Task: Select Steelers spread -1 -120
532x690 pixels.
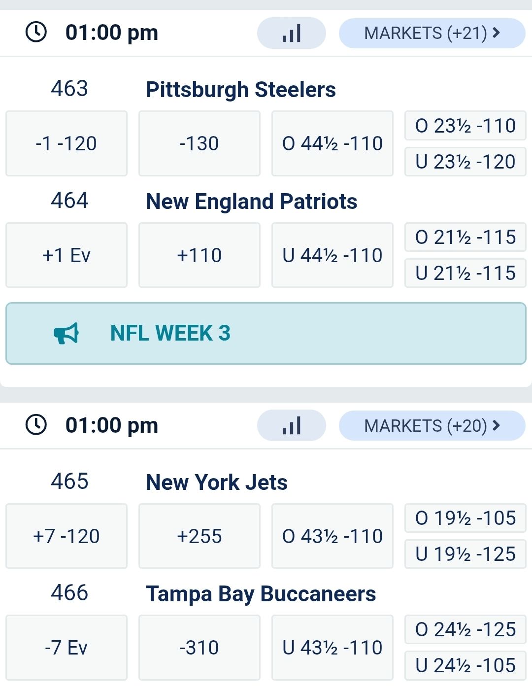Action: (x=66, y=143)
